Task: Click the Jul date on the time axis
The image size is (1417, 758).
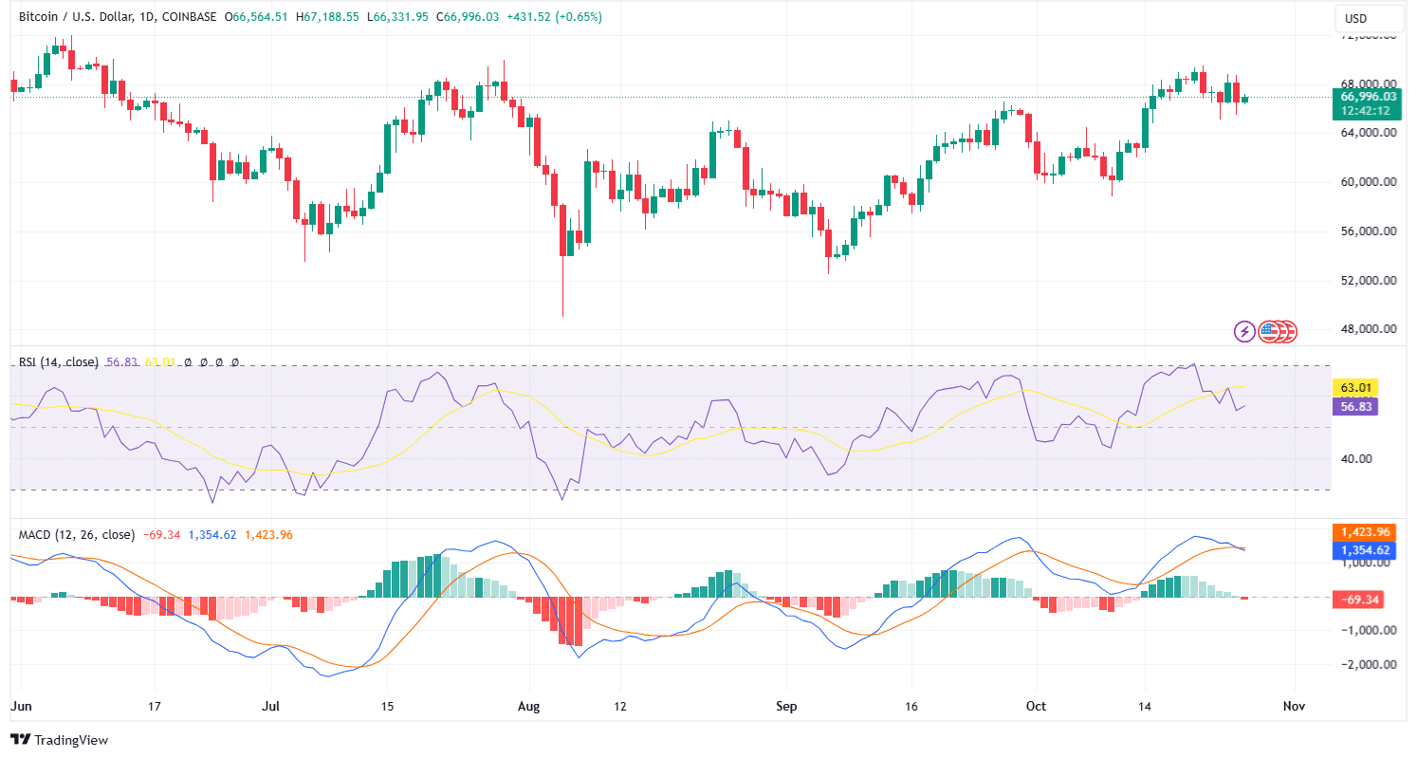Action: pyautogui.click(x=270, y=707)
